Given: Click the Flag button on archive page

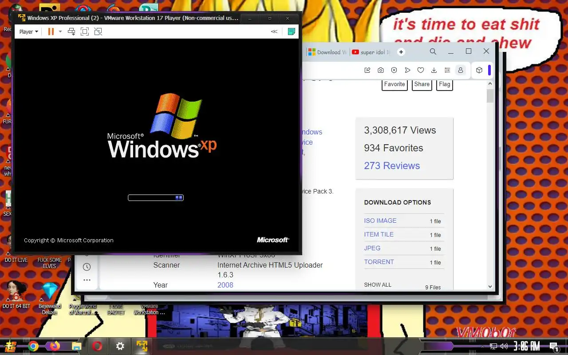Looking at the screenshot, I should pos(445,84).
